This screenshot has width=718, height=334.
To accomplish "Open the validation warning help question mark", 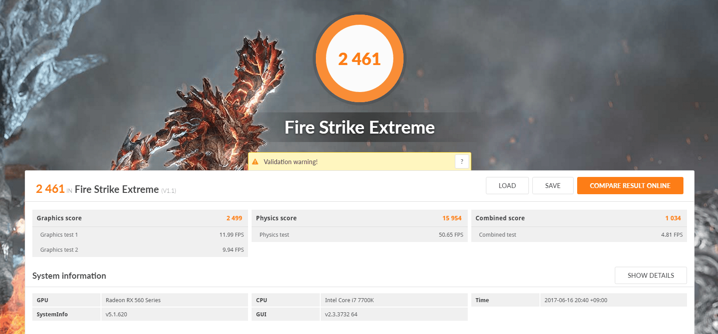I will 462,161.
